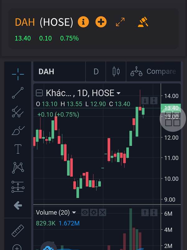Select the brush drawing tool
Viewport: 187px width, 250px height.
point(18,131)
